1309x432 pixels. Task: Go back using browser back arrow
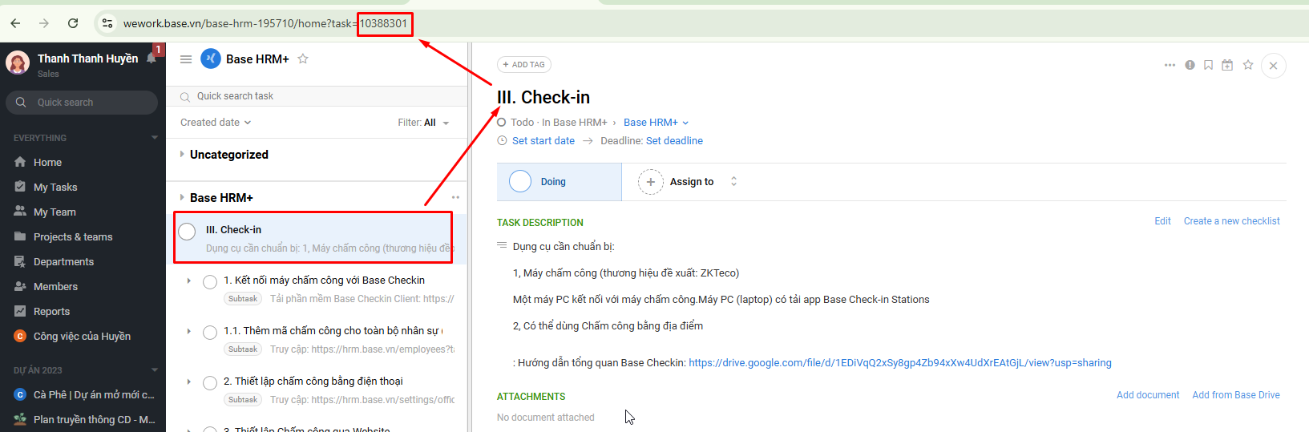[x=16, y=23]
